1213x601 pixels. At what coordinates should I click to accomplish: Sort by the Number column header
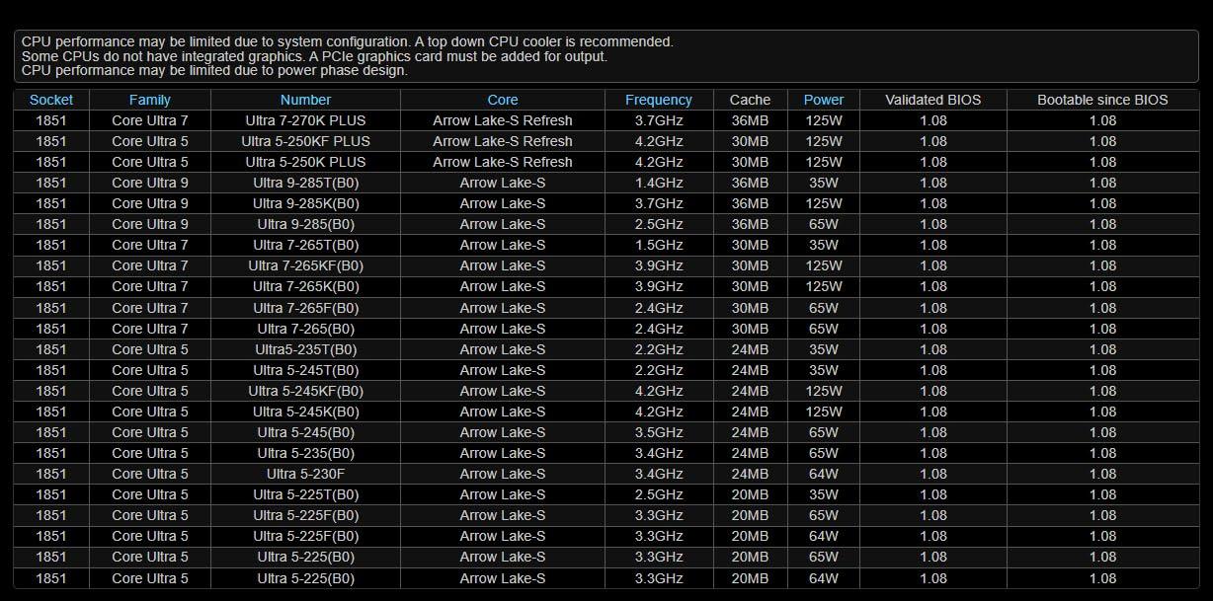coord(305,100)
